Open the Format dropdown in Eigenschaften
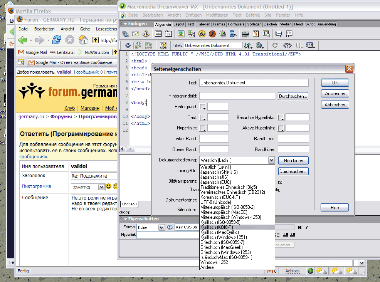The image size is (380, 282). [161, 228]
